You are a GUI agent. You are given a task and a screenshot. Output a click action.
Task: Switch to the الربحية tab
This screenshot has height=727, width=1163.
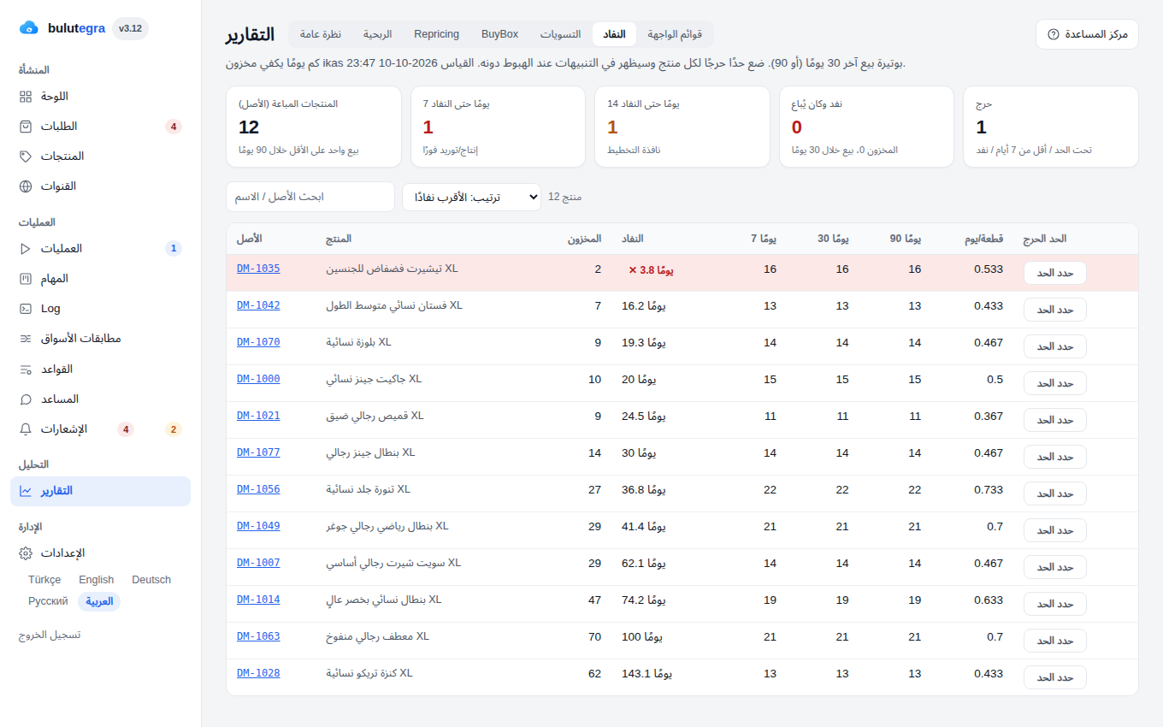pos(377,34)
